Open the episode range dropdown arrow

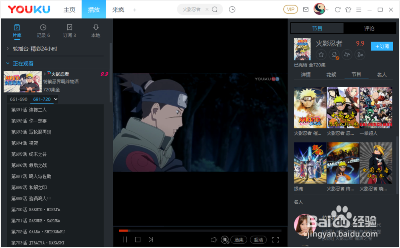click(x=56, y=99)
